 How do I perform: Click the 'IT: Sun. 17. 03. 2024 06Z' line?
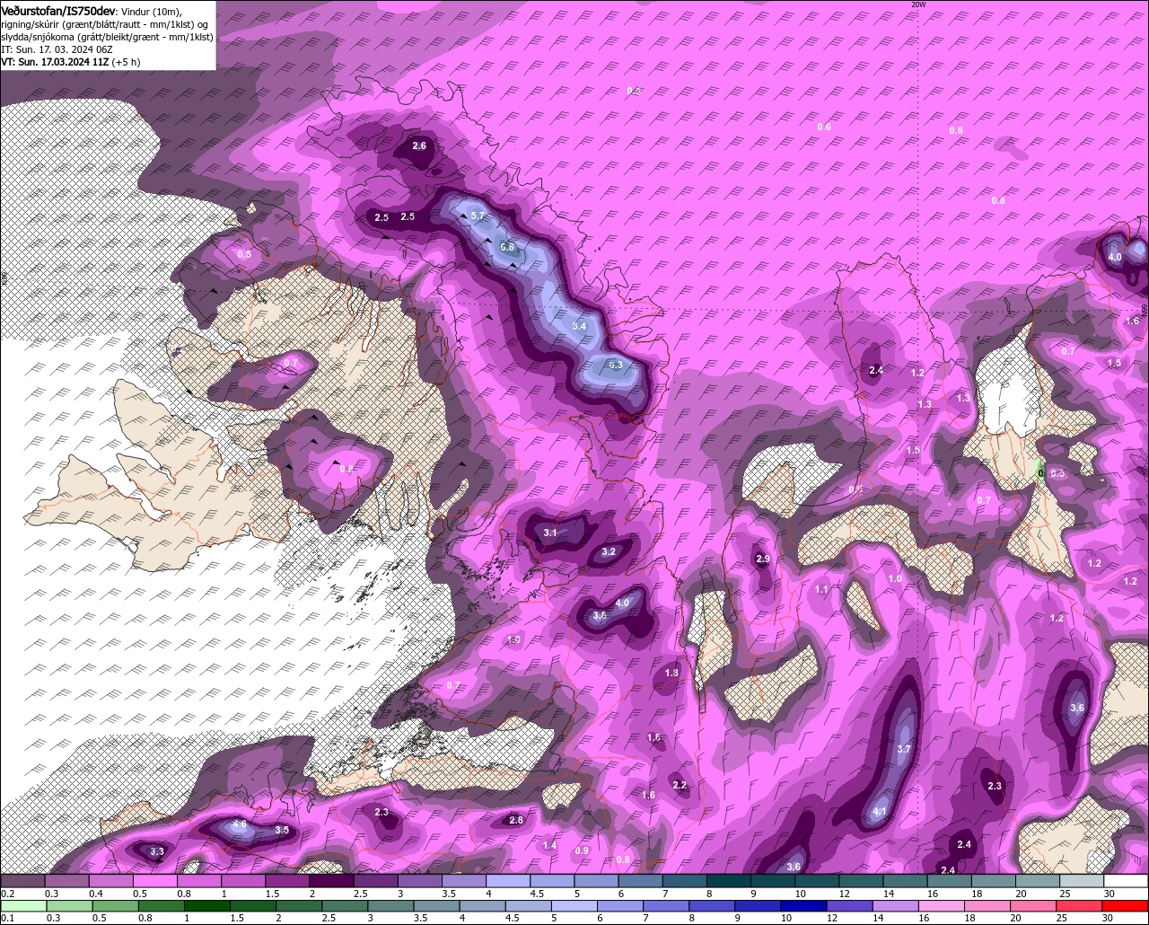coord(57,49)
